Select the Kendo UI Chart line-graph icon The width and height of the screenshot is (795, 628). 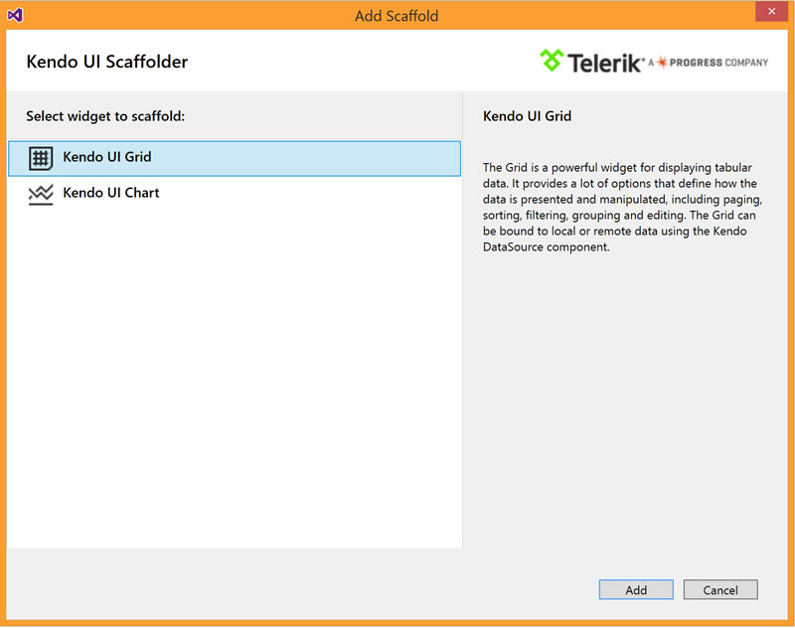41,195
